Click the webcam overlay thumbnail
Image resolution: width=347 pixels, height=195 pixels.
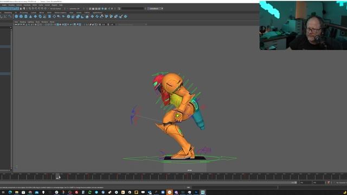303,25
